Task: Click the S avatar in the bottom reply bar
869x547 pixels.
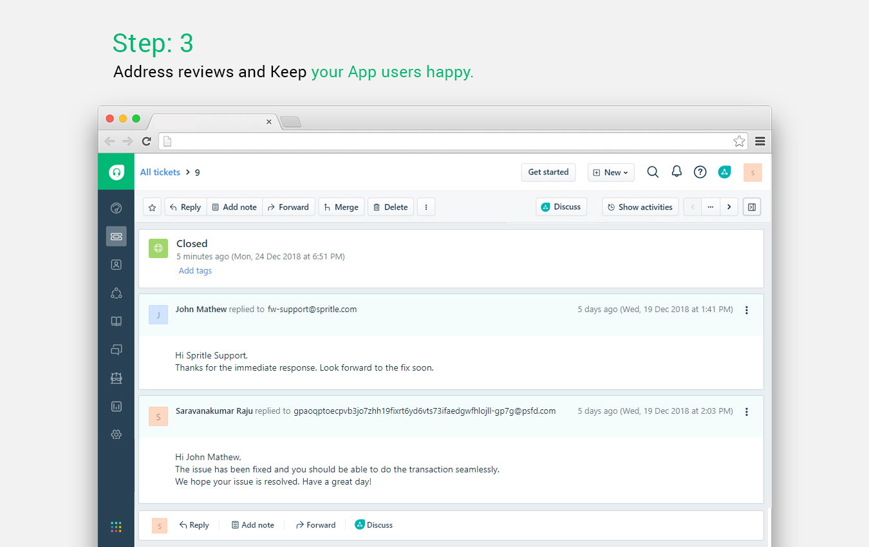Action: [160, 526]
